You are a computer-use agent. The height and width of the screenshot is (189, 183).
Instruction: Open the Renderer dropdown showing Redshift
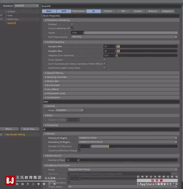point(26,6)
